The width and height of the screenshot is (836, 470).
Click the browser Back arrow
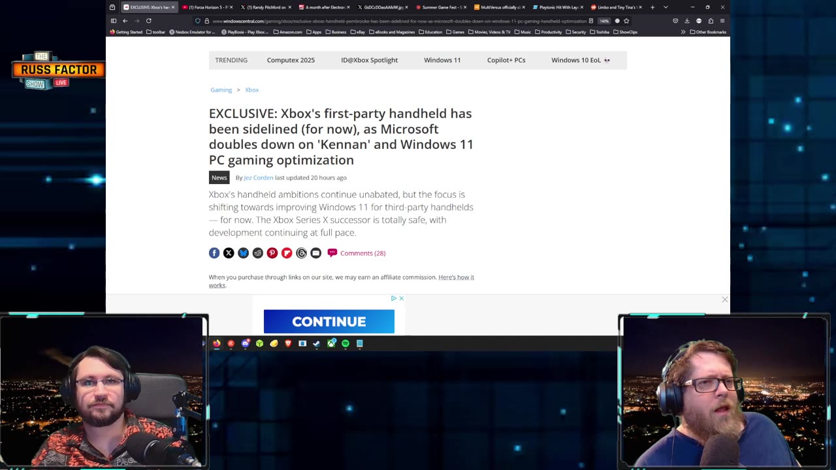(125, 21)
